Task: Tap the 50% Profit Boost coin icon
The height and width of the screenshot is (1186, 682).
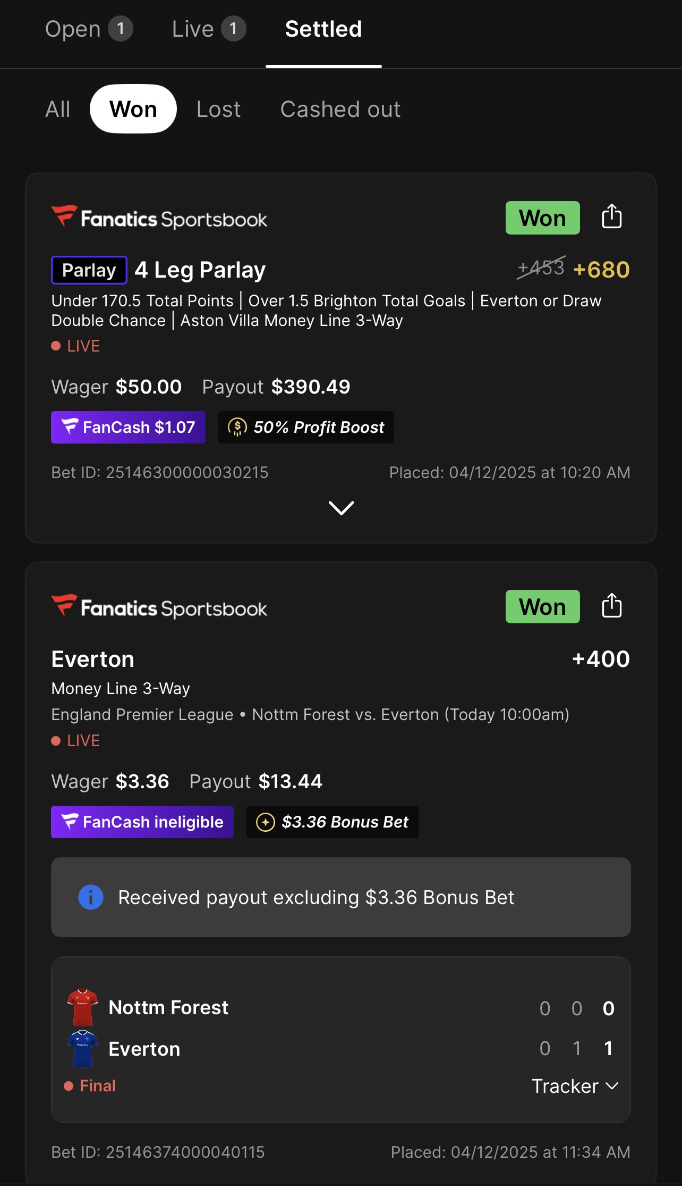Action: click(x=237, y=427)
